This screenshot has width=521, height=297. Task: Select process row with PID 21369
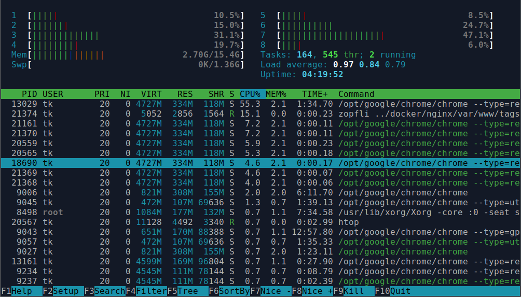[260, 173]
